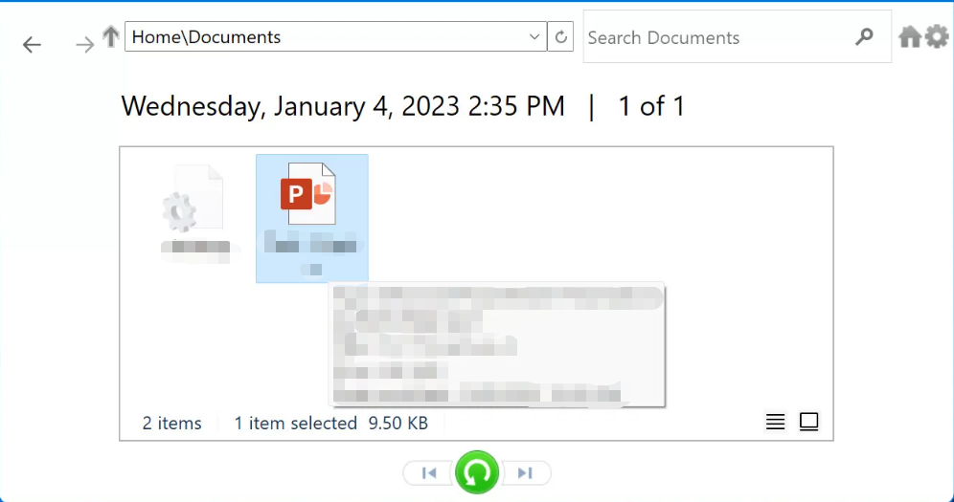Viewport: 954px width, 502px height.
Task: Click the search magnifier icon
Action: (x=864, y=37)
